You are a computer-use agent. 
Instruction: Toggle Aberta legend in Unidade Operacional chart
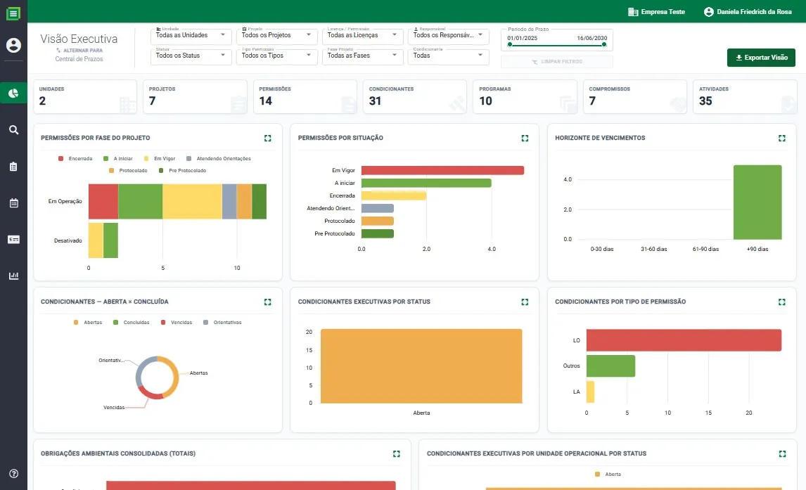point(608,475)
